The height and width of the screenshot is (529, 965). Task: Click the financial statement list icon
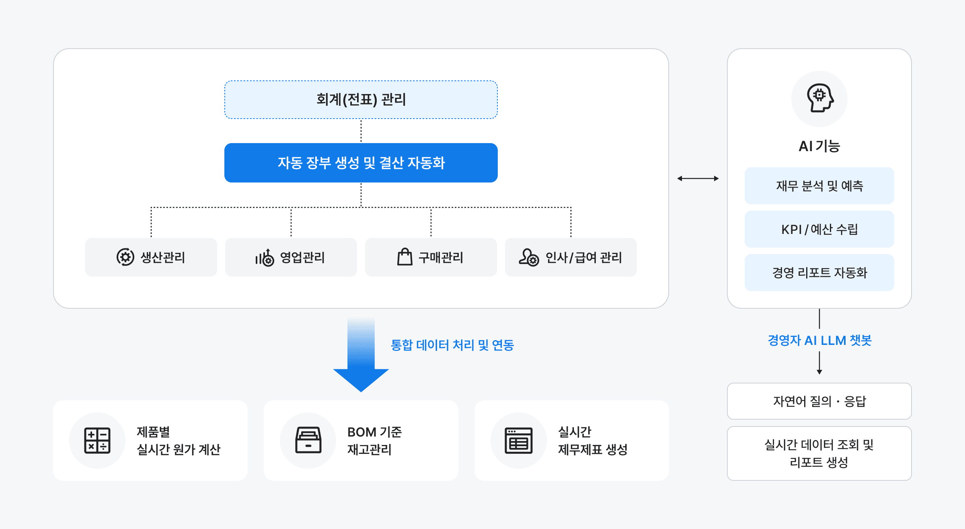[519, 441]
